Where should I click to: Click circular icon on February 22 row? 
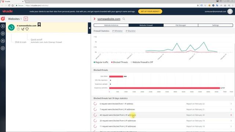tap(95, 104)
